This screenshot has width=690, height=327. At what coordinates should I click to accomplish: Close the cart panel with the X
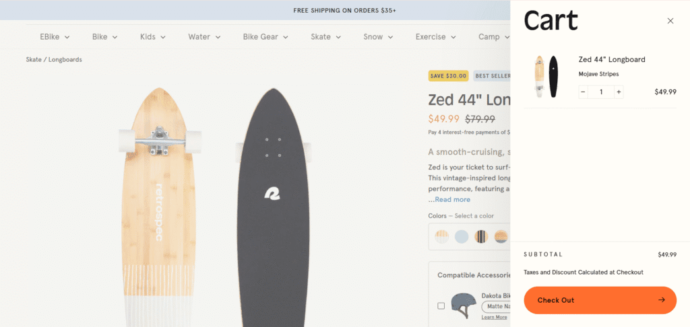pos(670,21)
